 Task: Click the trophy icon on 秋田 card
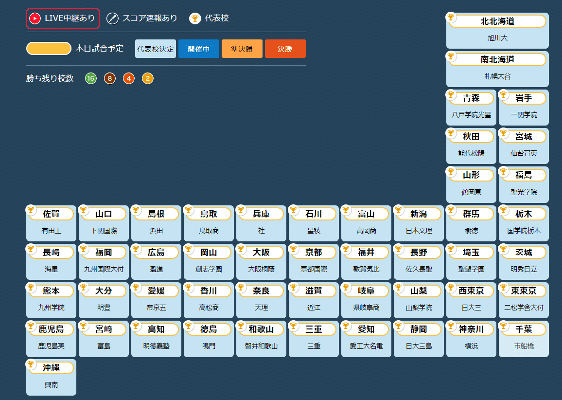[451, 133]
